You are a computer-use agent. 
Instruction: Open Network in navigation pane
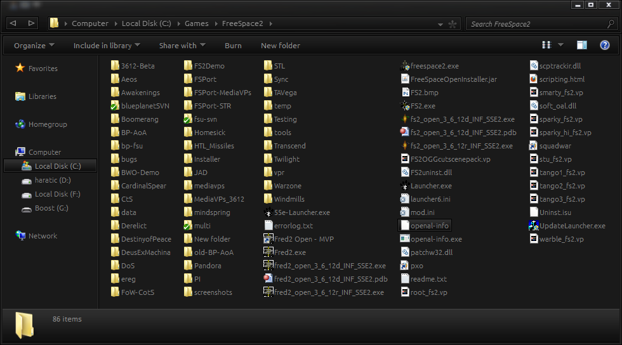[36, 236]
